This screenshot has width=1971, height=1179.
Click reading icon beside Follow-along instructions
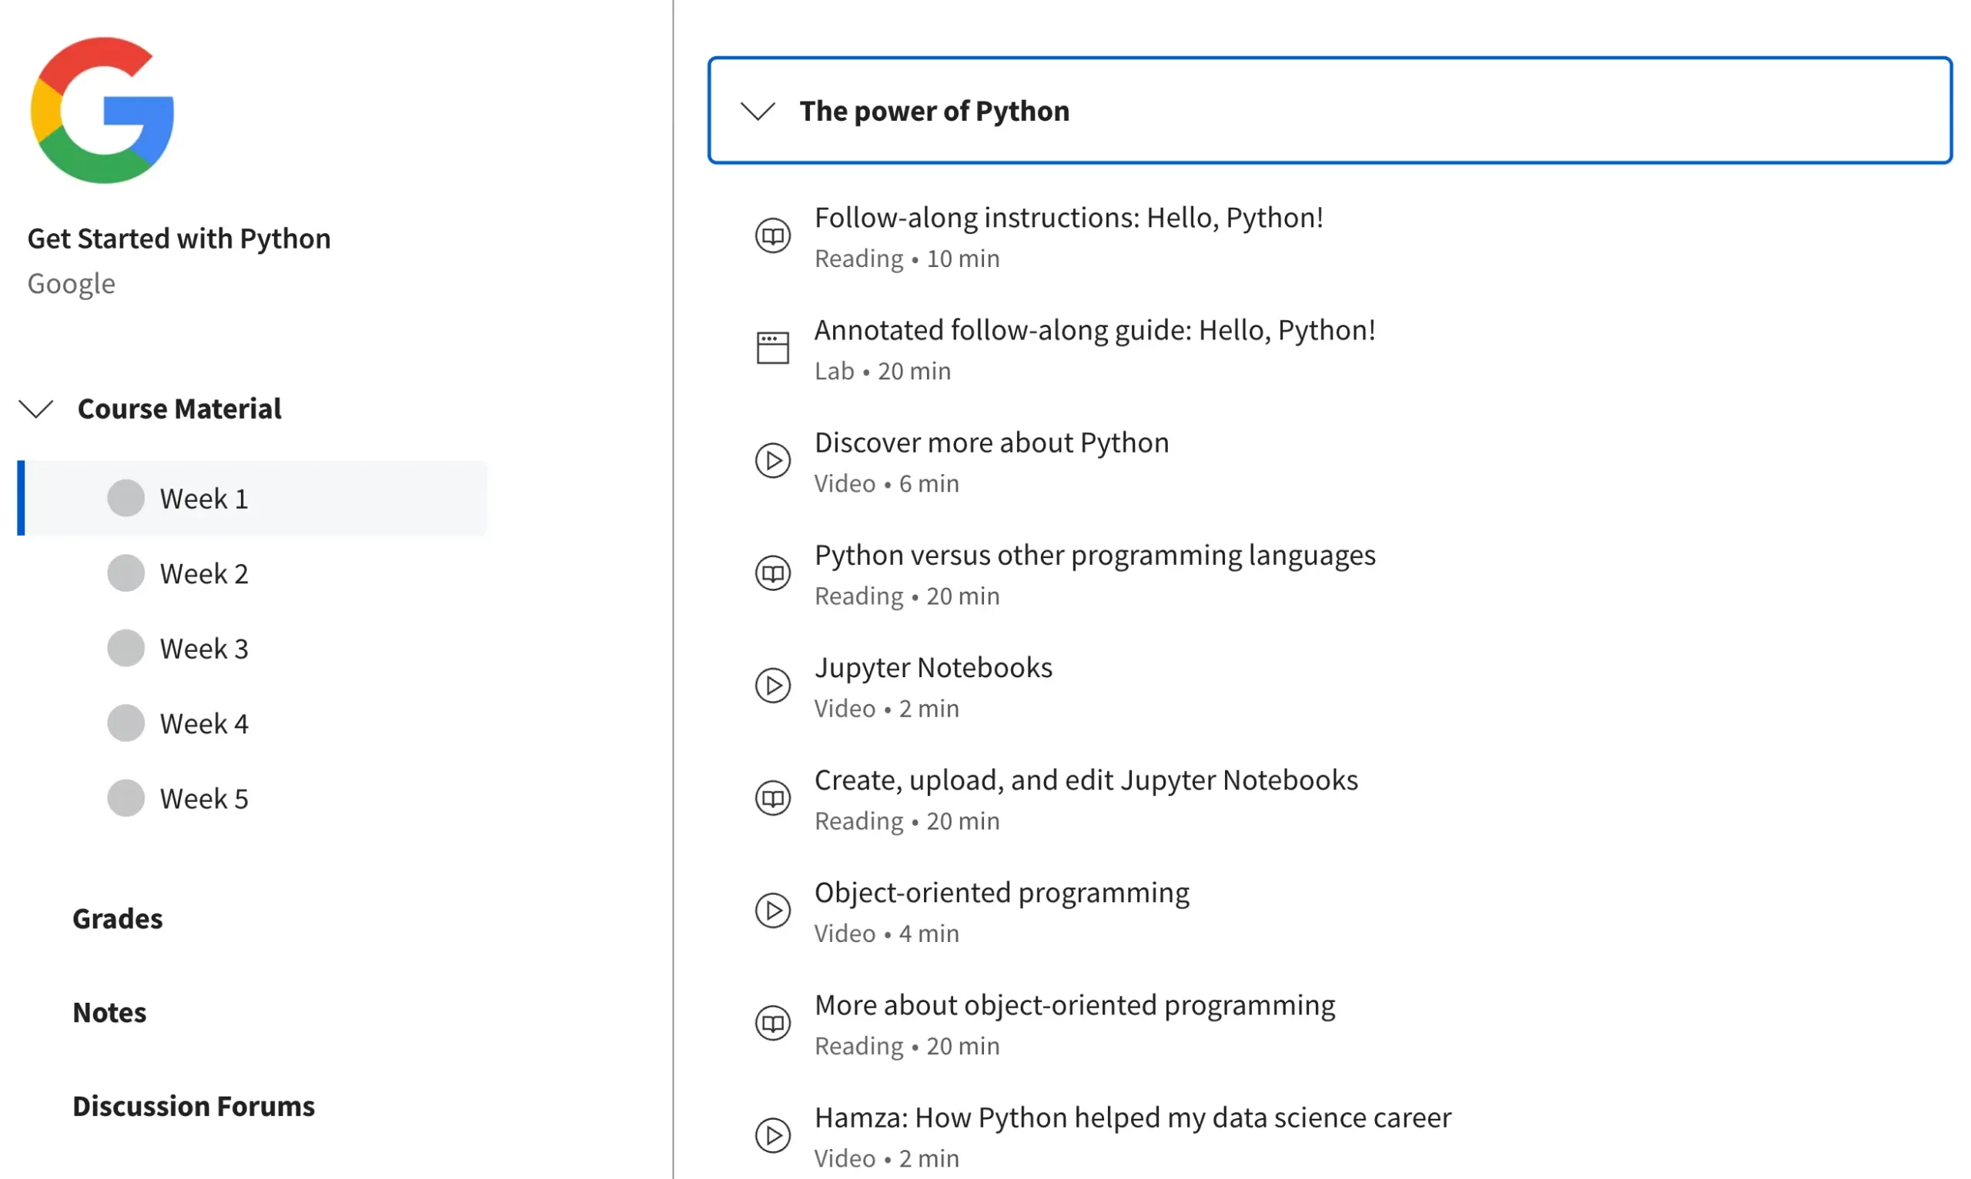pos(771,236)
